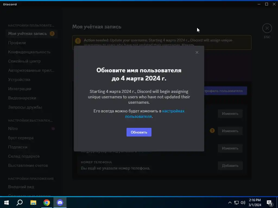The width and height of the screenshot is (278, 208).
Task: Click the warning icon in Action needed banner
Action: tap(78, 41)
